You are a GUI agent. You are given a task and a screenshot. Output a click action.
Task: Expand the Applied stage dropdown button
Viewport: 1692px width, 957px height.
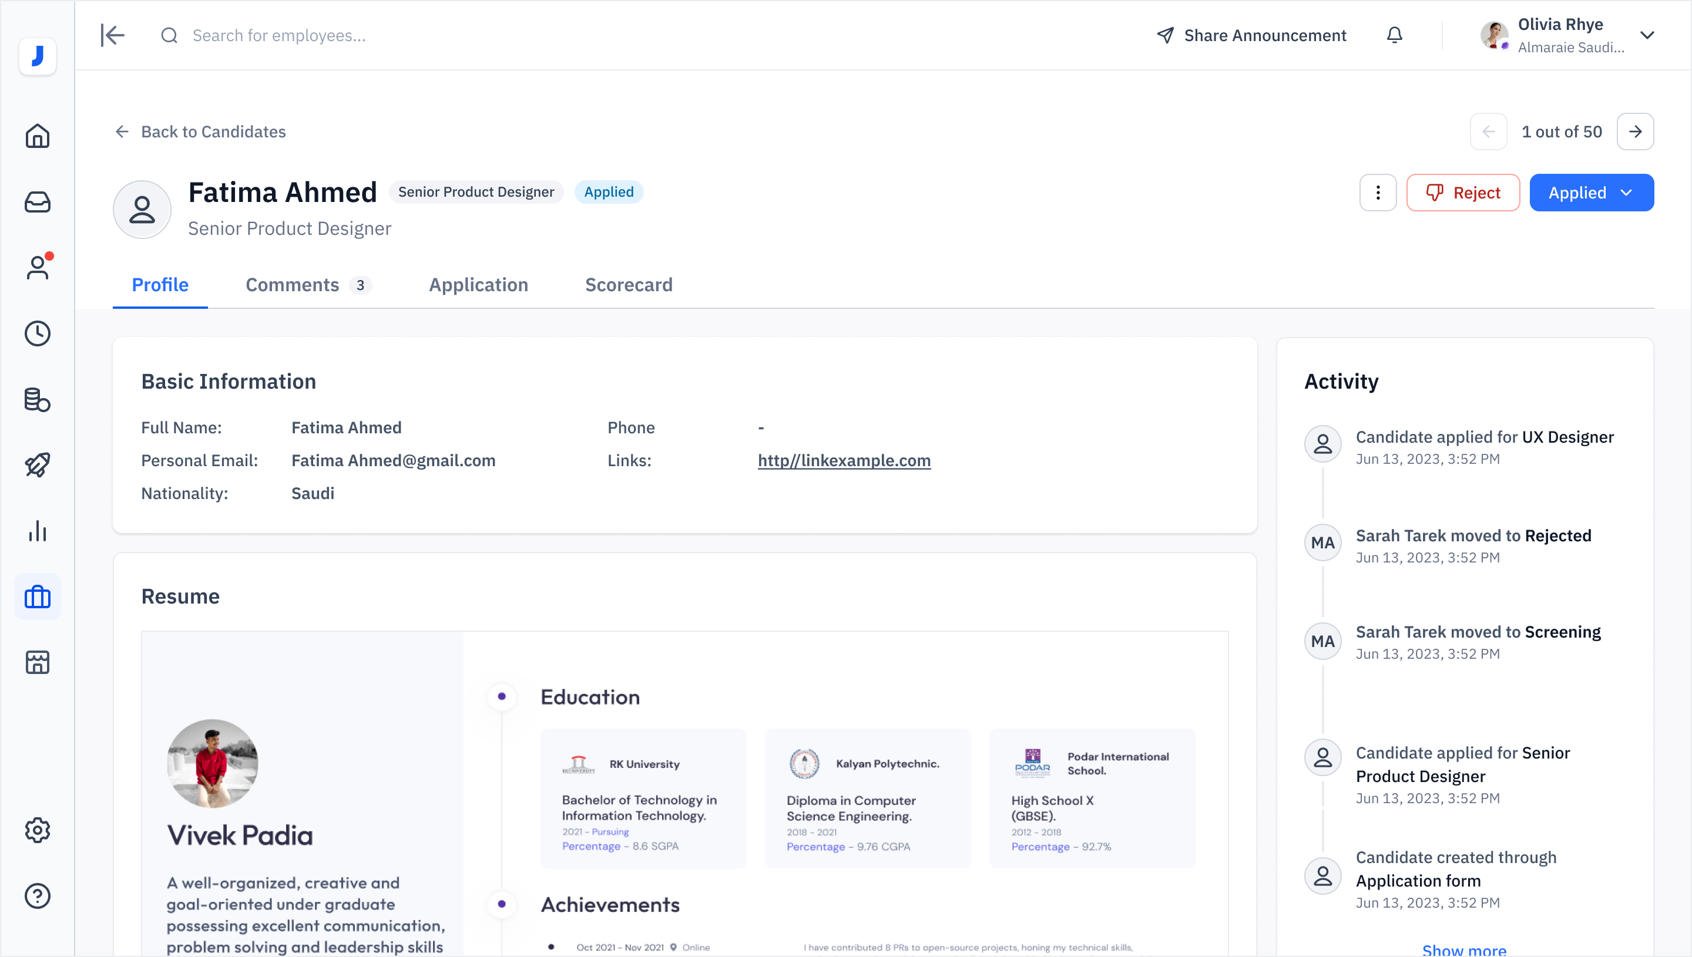[1591, 193]
